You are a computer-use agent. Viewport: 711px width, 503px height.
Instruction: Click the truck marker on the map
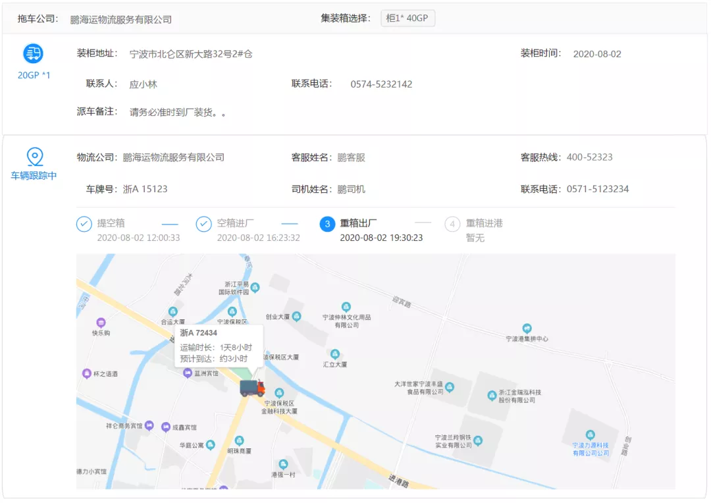pyautogui.click(x=251, y=388)
